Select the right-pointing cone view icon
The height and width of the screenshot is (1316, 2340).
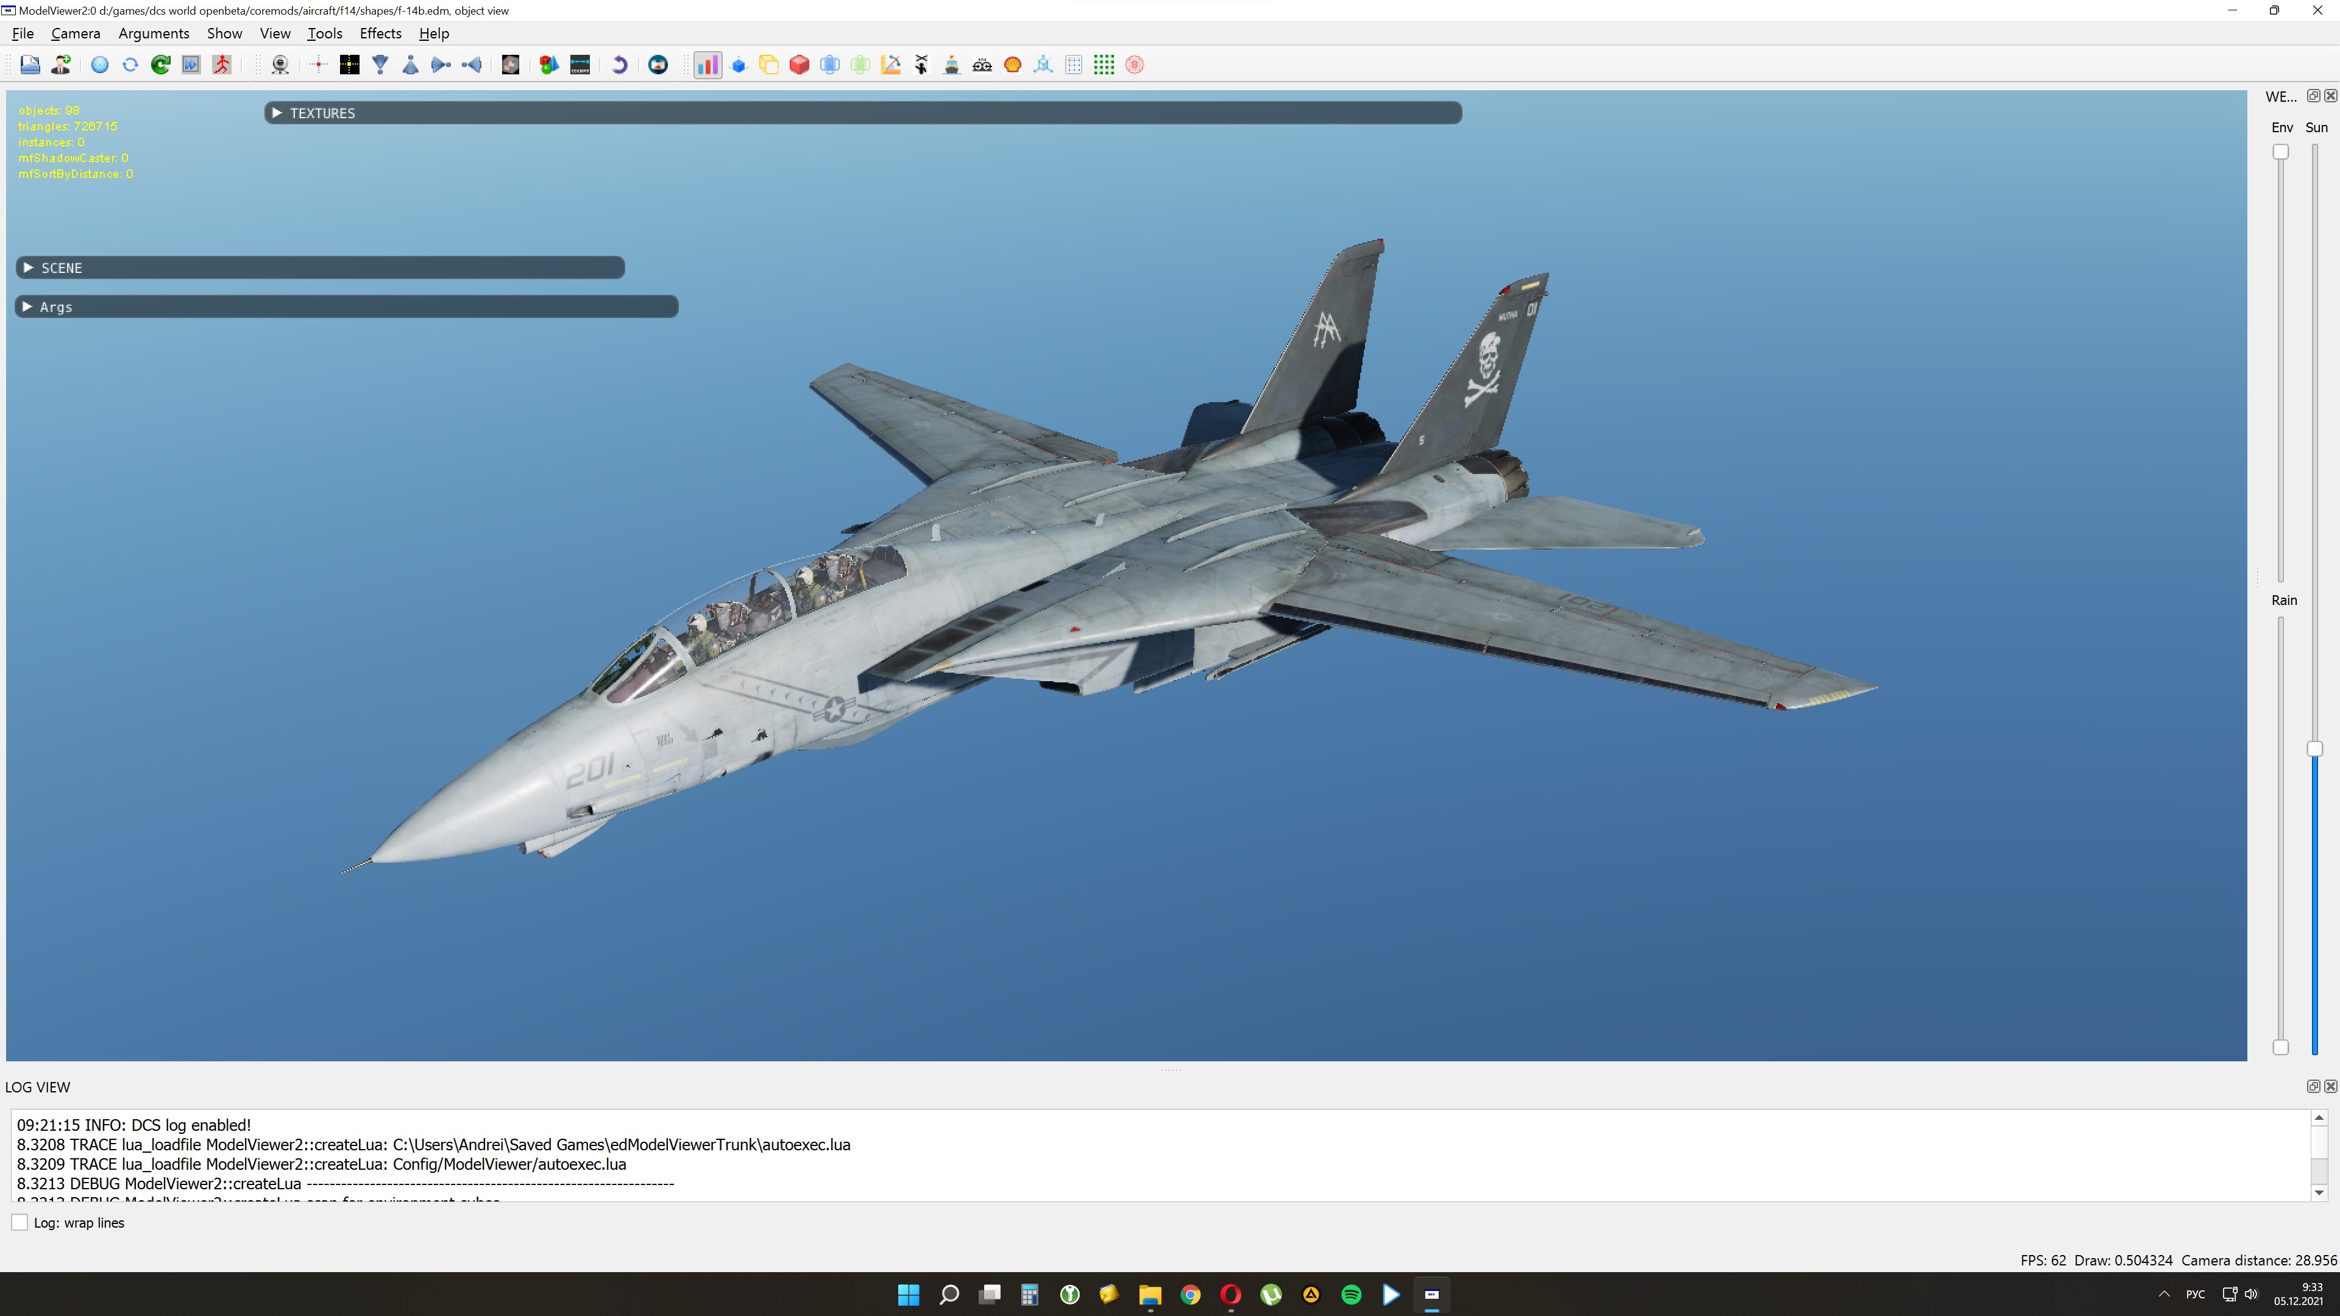click(x=441, y=65)
